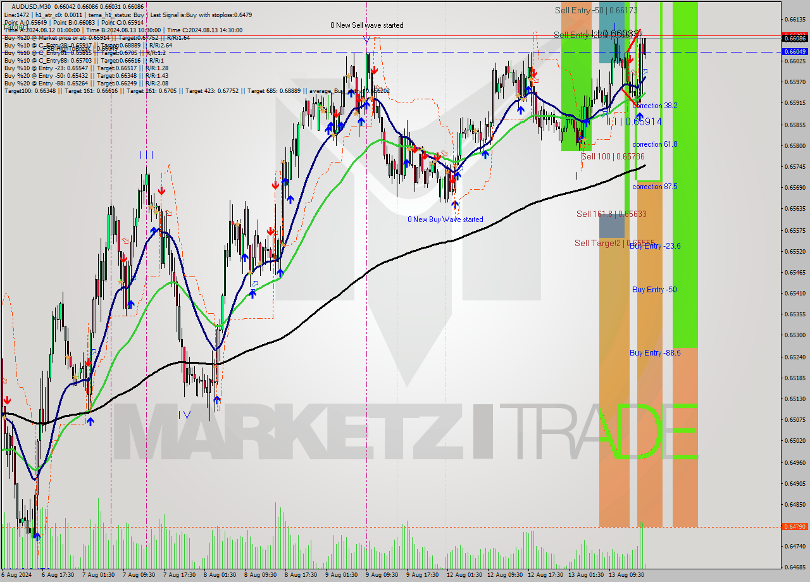Click the '0 New Sell wave started' label

point(366,25)
